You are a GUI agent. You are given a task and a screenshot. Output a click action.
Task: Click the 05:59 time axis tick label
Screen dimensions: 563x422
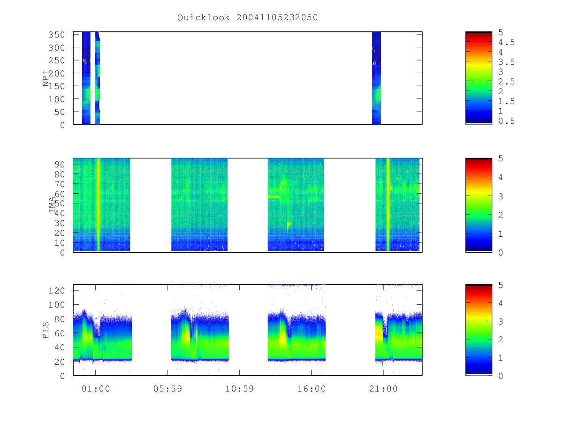click(167, 389)
